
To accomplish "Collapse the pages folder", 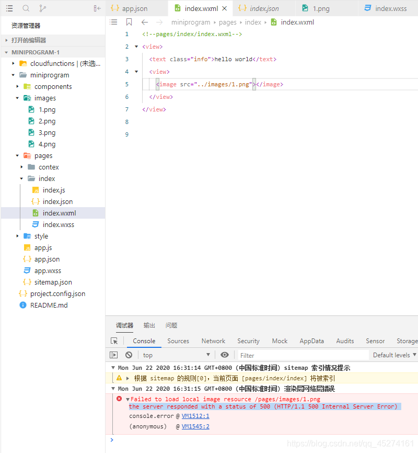I will tap(53, 155).
